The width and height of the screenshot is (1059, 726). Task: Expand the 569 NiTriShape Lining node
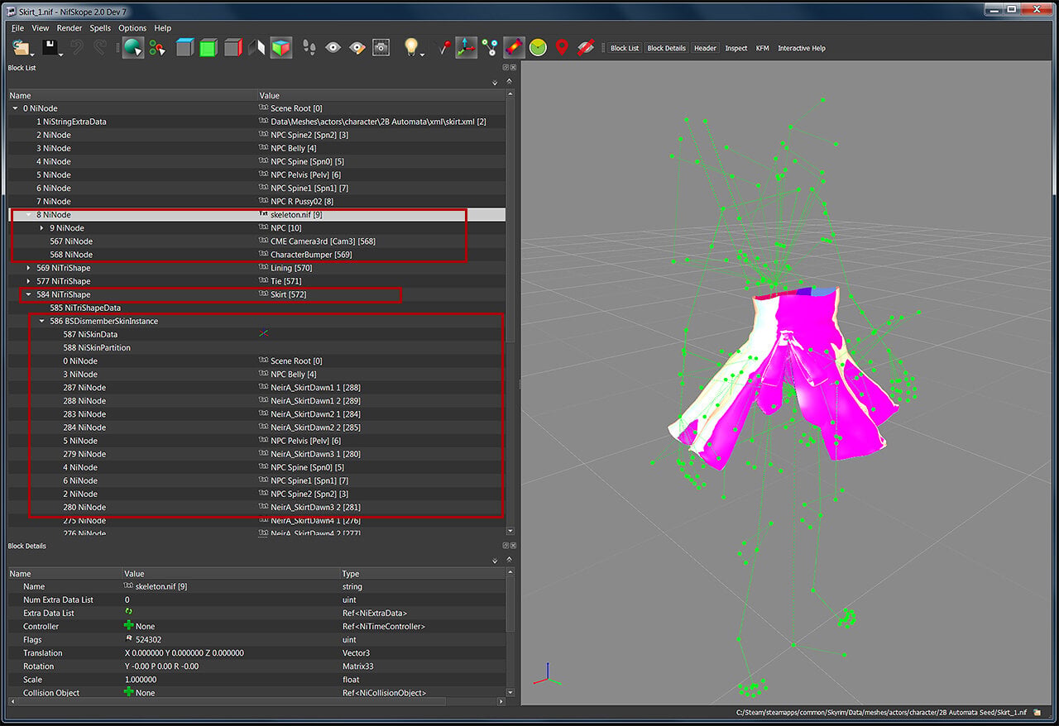pos(28,268)
